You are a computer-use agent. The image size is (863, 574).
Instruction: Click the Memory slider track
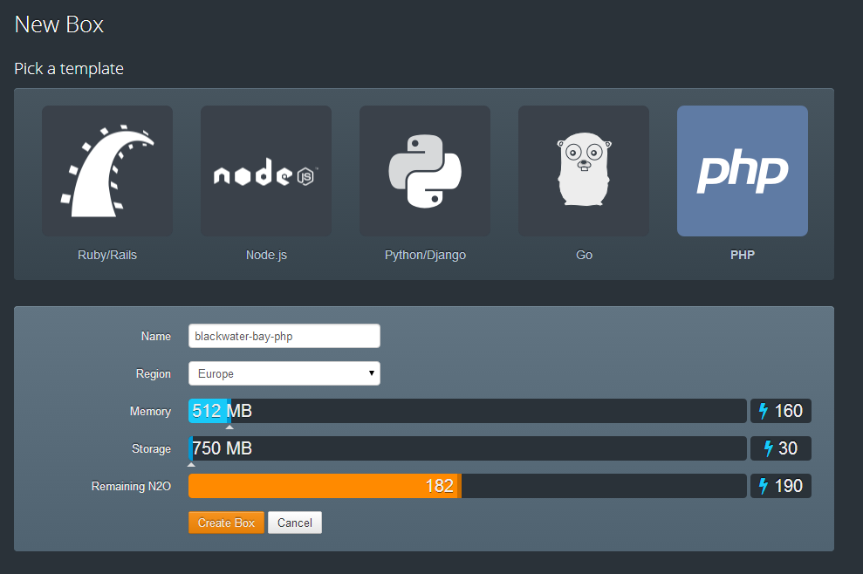point(467,410)
